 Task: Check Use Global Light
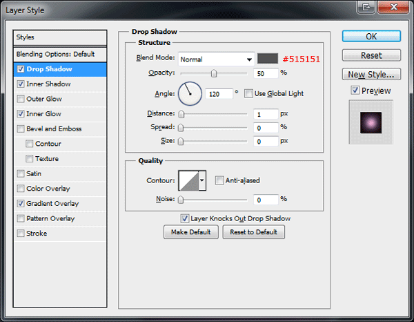[x=248, y=93]
